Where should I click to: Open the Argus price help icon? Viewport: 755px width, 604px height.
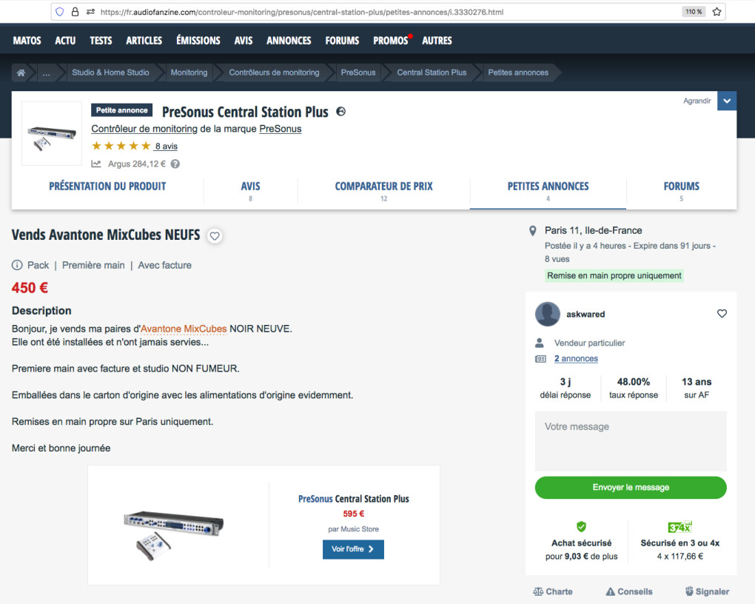[175, 164]
